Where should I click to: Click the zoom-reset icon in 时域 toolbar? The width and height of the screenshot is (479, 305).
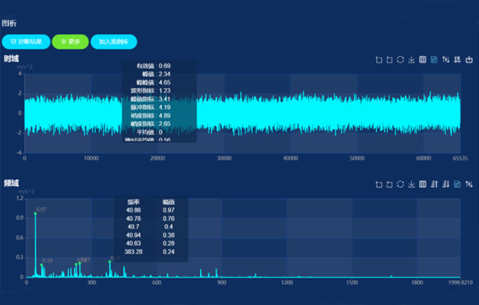[389, 60]
